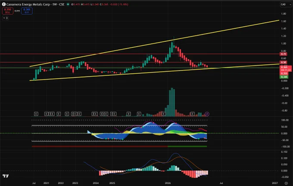Image resolution: width=293 pixels, height=186 pixels.
Task: Click the 1.80 price scale value
Action: pos(284,14)
